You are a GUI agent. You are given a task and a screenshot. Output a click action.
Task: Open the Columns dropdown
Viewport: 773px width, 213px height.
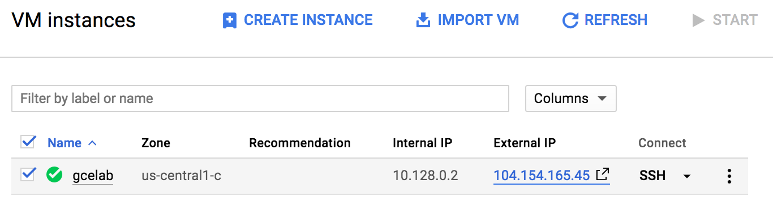pos(571,99)
